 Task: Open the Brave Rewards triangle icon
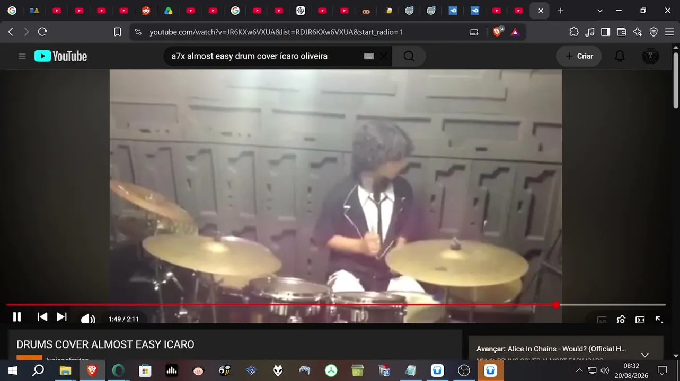pyautogui.click(x=515, y=32)
